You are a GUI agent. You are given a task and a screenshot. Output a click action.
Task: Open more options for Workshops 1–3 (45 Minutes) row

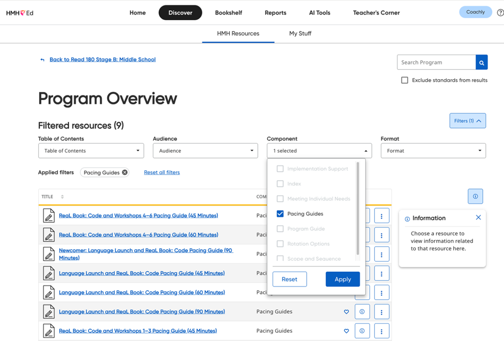click(x=382, y=331)
